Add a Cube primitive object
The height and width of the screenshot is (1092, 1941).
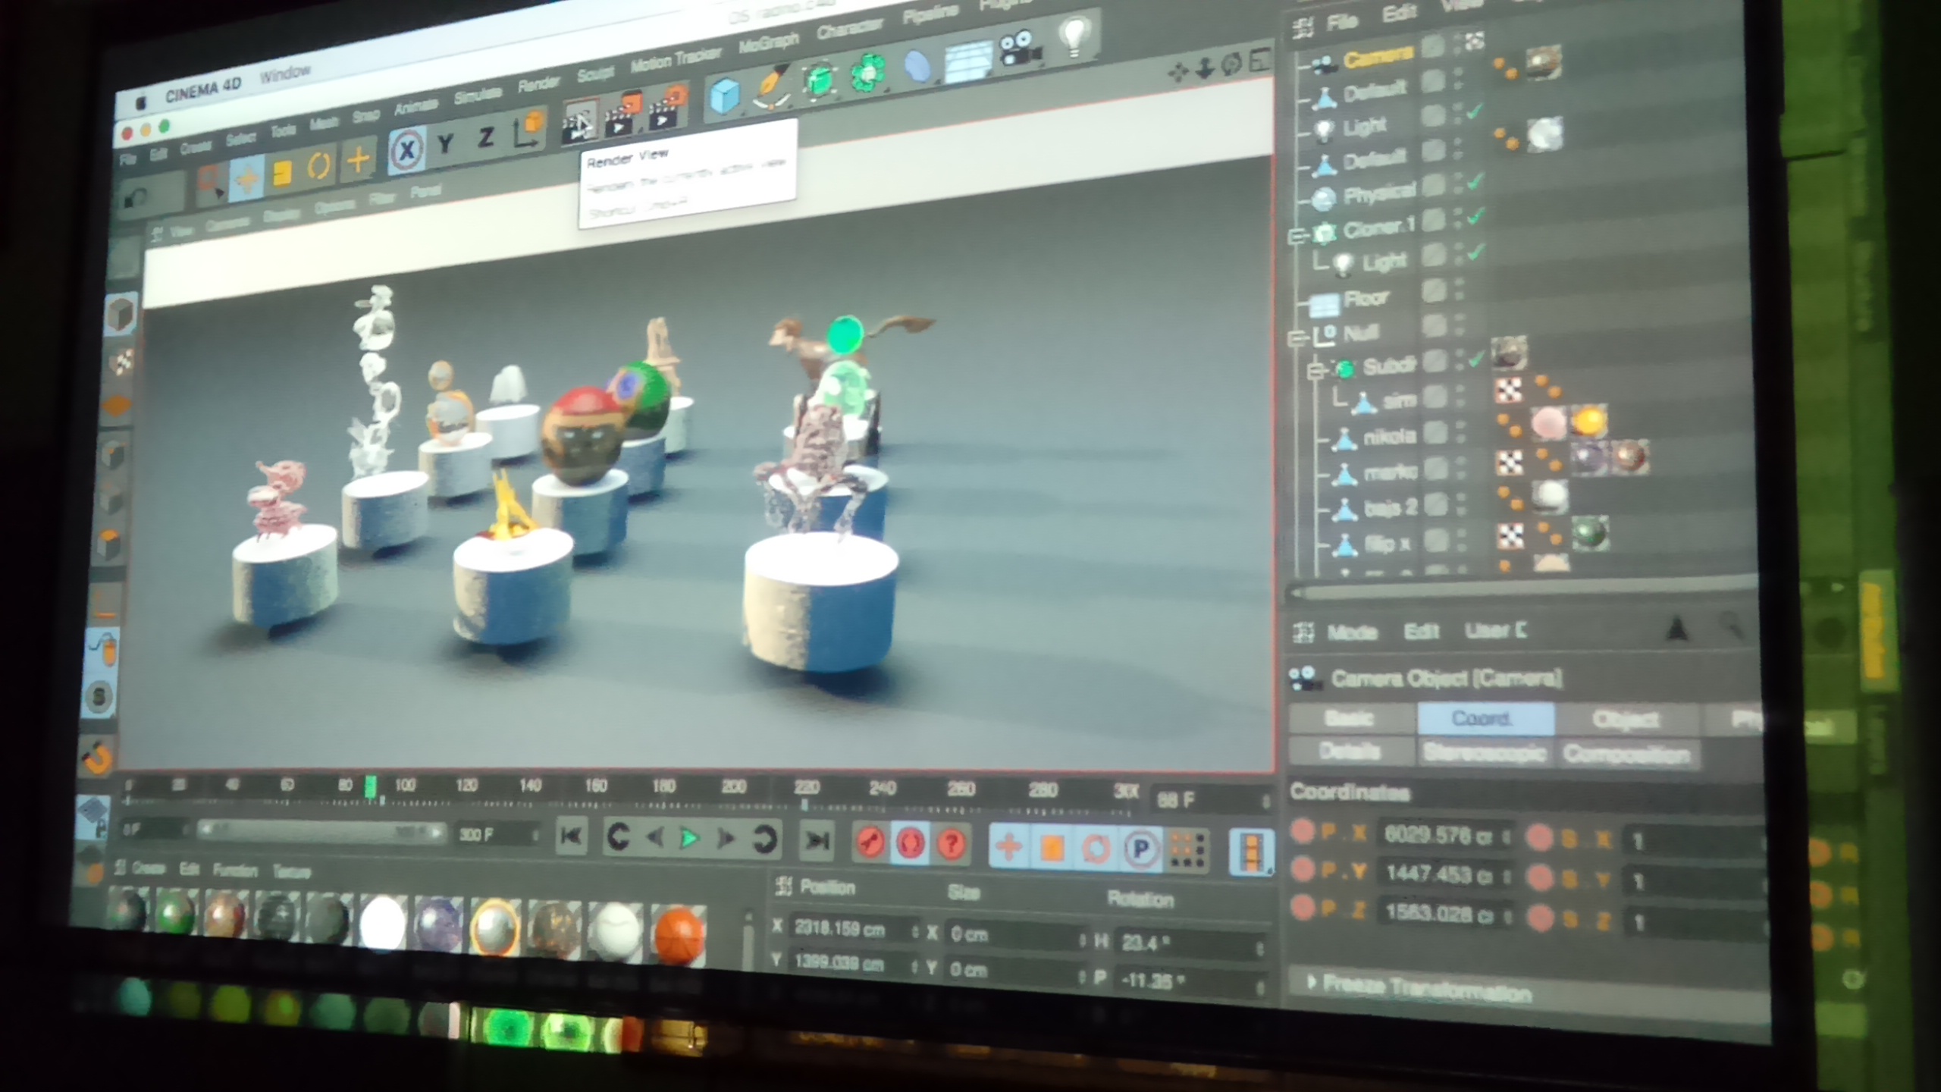click(x=724, y=96)
